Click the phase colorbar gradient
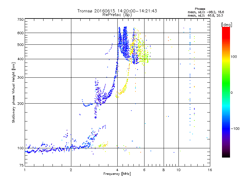 pyautogui.click(x=226, y=92)
